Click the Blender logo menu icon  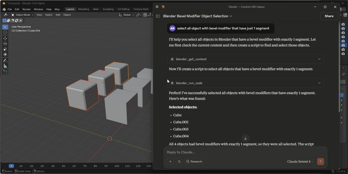coord(4,9)
